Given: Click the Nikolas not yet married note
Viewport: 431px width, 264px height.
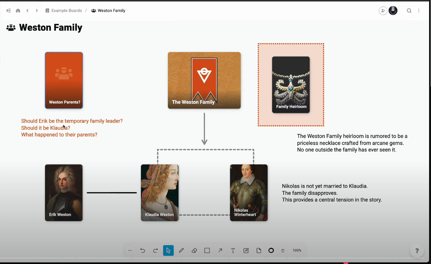Looking at the screenshot, I should (x=332, y=193).
